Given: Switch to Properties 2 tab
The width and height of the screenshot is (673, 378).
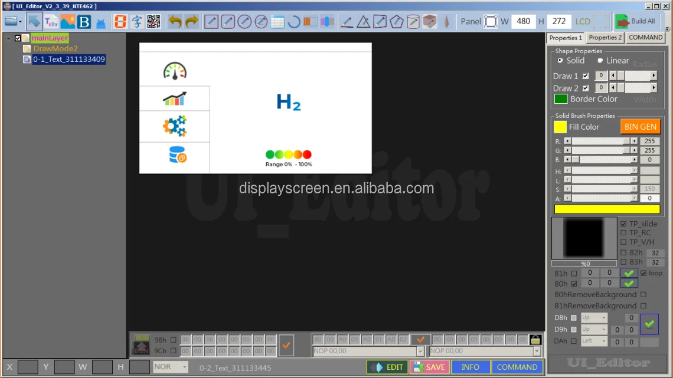Looking at the screenshot, I should coord(605,38).
